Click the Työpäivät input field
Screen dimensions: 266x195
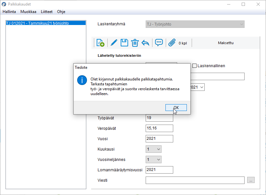[159, 118]
